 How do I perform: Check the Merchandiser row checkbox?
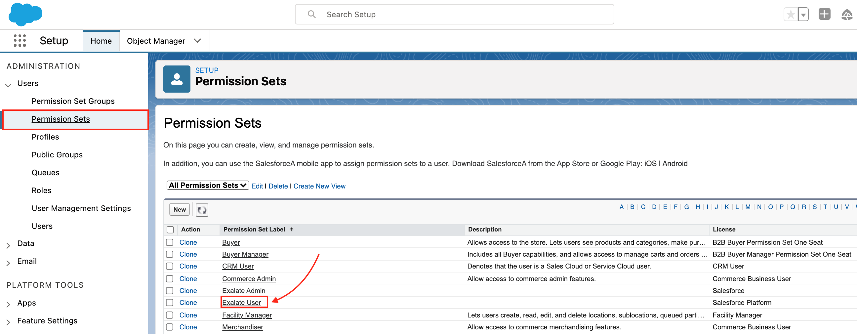[x=170, y=327]
